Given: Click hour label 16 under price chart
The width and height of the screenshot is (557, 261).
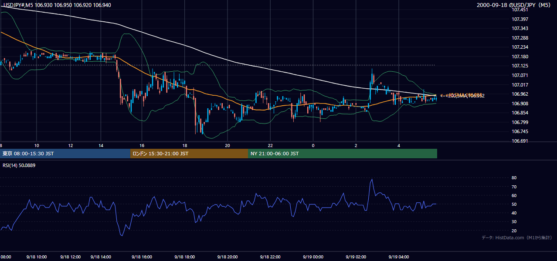Looking at the screenshot, I should coord(142,145).
